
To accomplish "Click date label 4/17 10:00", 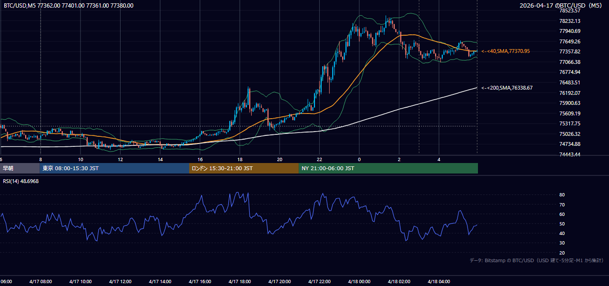I will [x=80, y=281].
